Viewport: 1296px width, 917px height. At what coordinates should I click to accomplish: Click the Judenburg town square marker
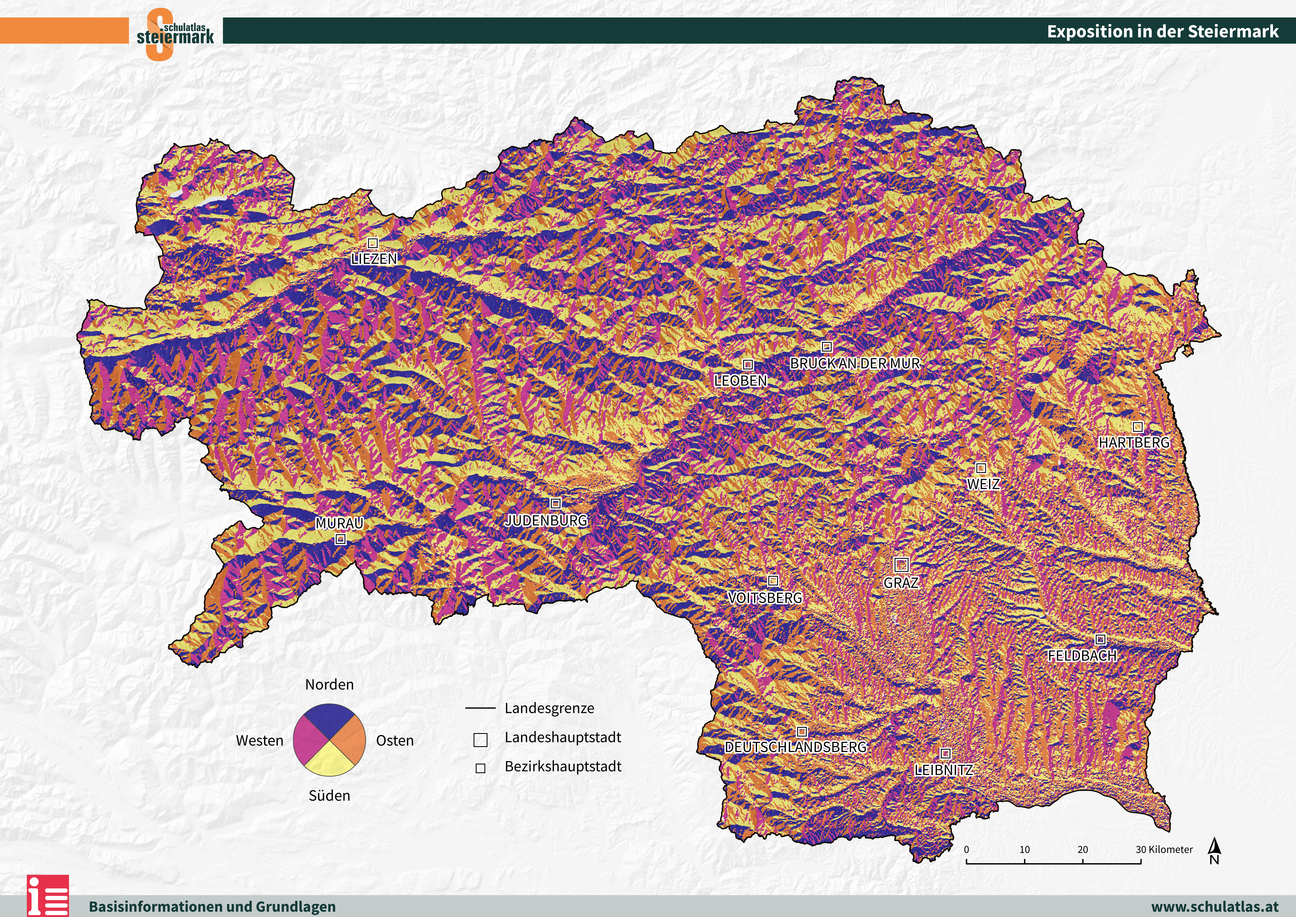coord(555,503)
